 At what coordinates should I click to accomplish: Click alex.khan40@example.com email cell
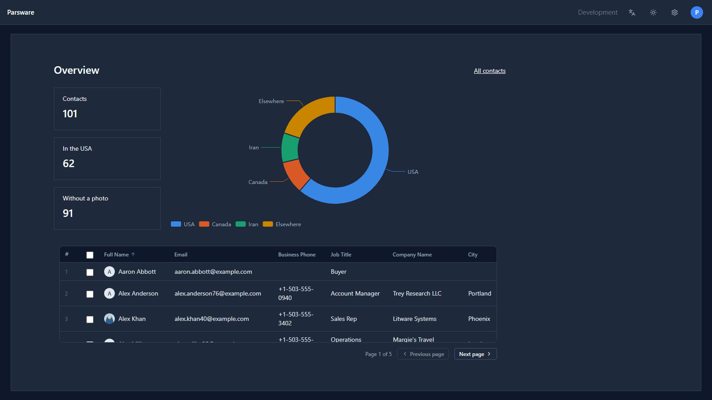[211, 319]
